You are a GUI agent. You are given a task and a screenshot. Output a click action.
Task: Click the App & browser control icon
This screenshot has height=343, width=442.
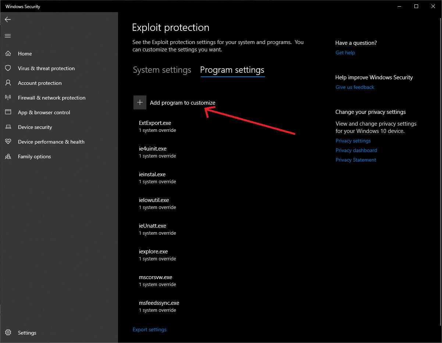(x=8, y=112)
